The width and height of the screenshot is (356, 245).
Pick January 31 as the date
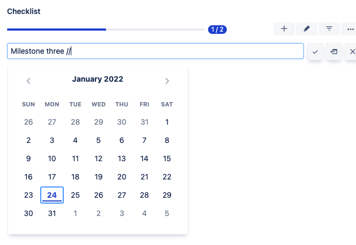pyautogui.click(x=52, y=213)
